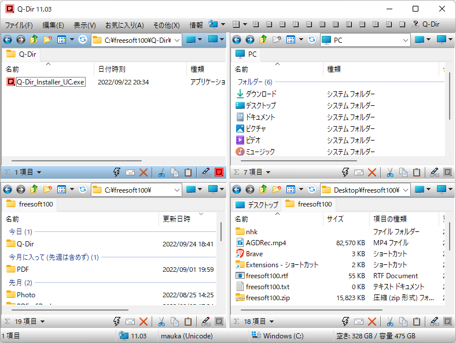The image size is (456, 343).
Task: Click the back arrow in the top-left pane
Action: tap(8, 40)
